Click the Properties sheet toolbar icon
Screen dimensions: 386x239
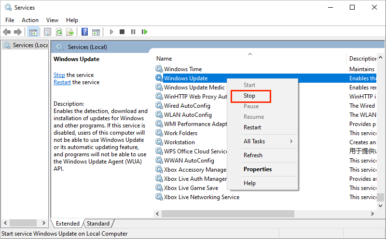click(x=47, y=32)
